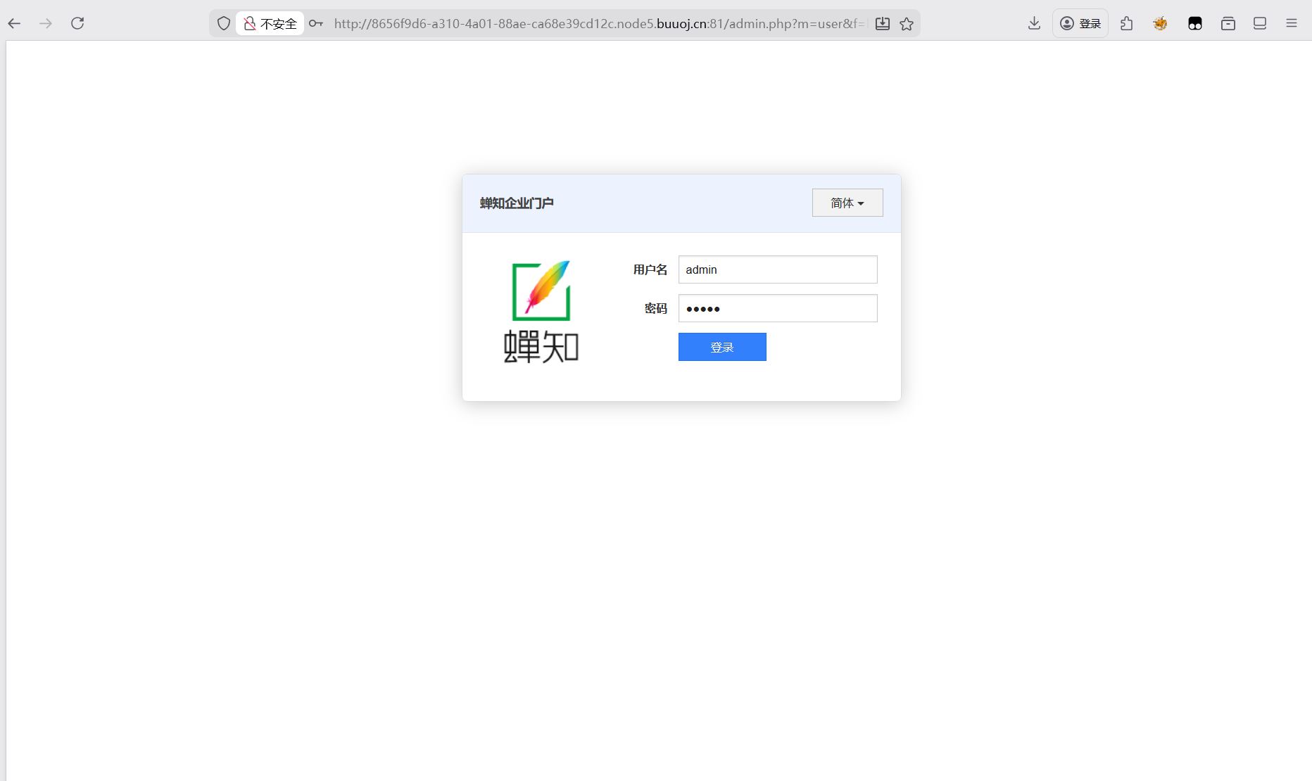Open the browser downloads panel

1034,23
